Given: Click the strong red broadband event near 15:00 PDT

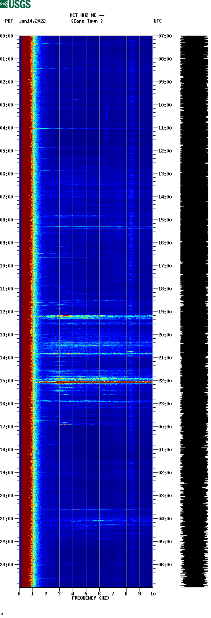Looking at the screenshot, I should pyautogui.click(x=94, y=382).
